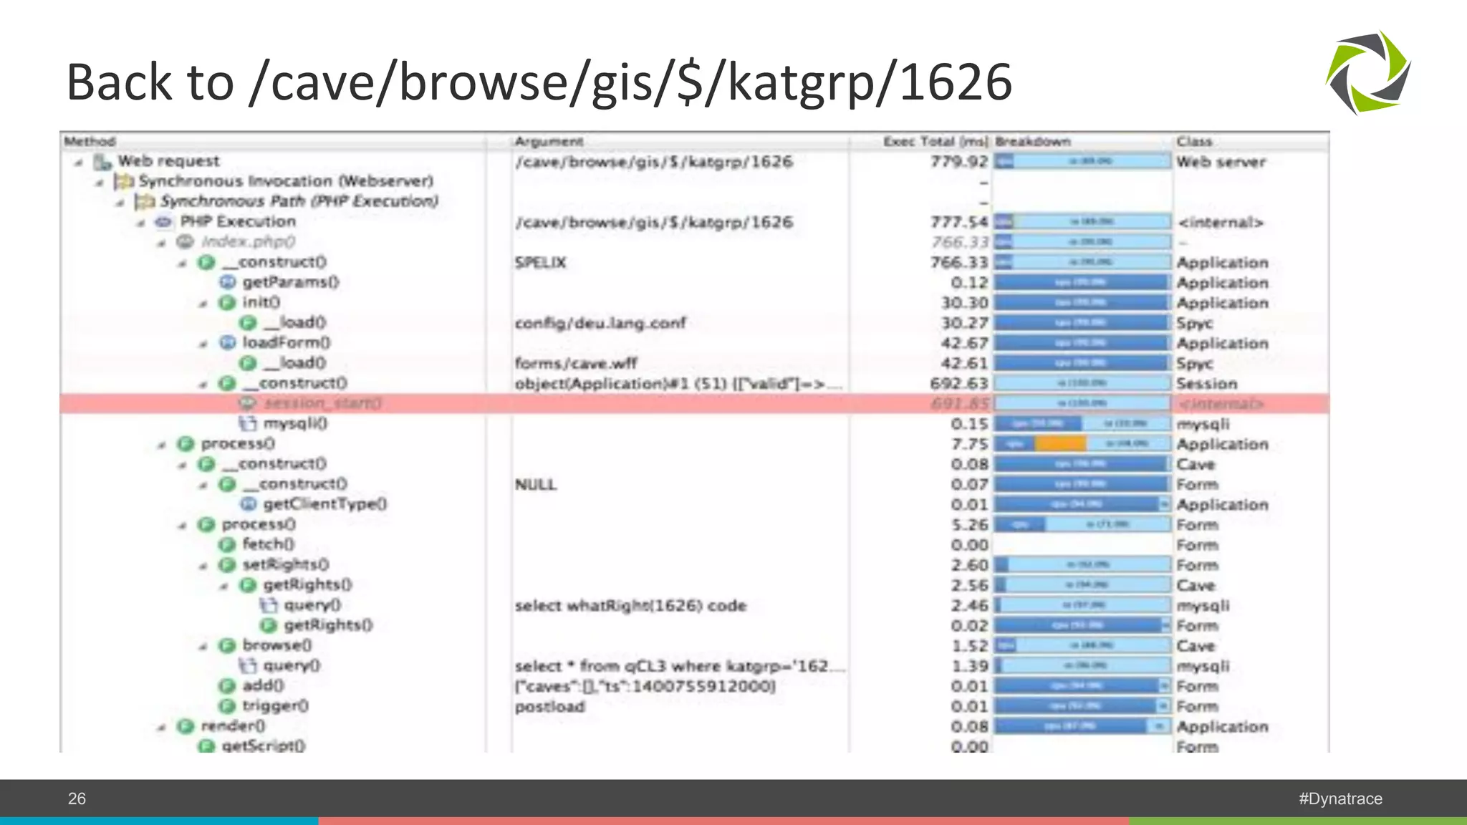
Task: Click the render() method icon
Action: 186,726
